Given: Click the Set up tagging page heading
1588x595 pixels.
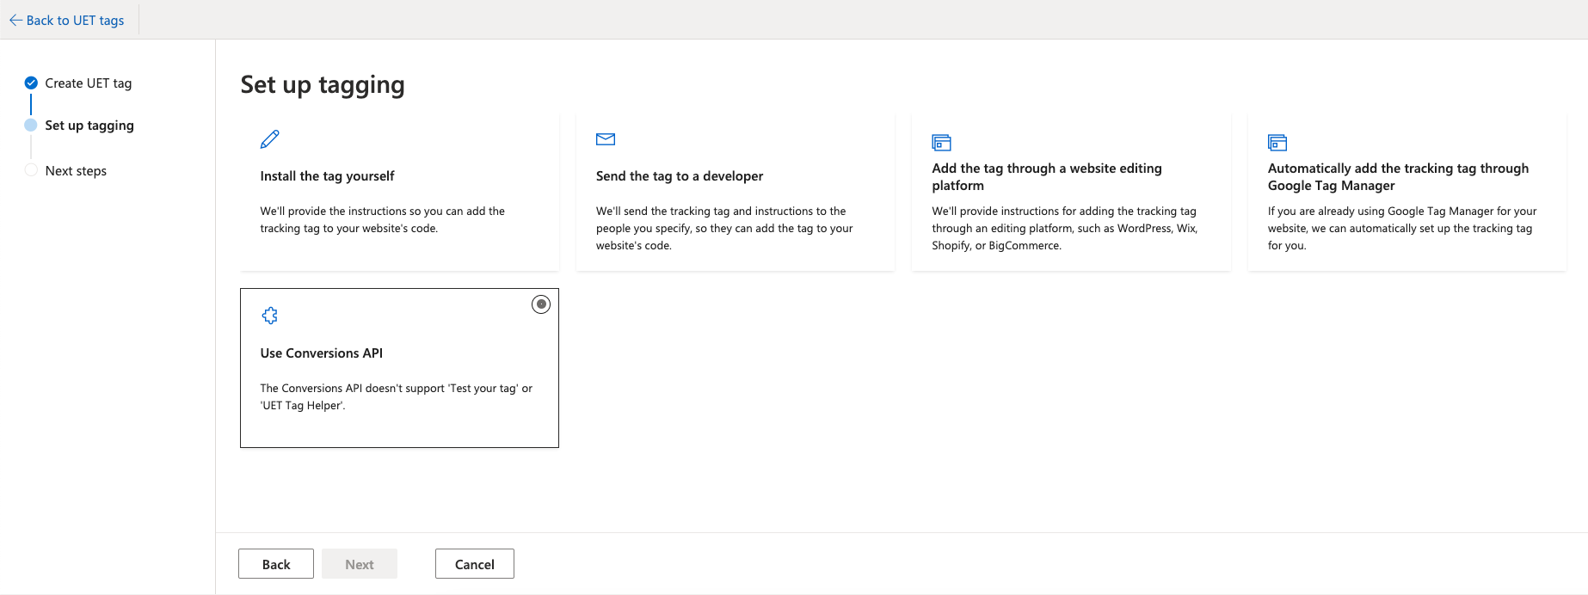Looking at the screenshot, I should pos(323,85).
